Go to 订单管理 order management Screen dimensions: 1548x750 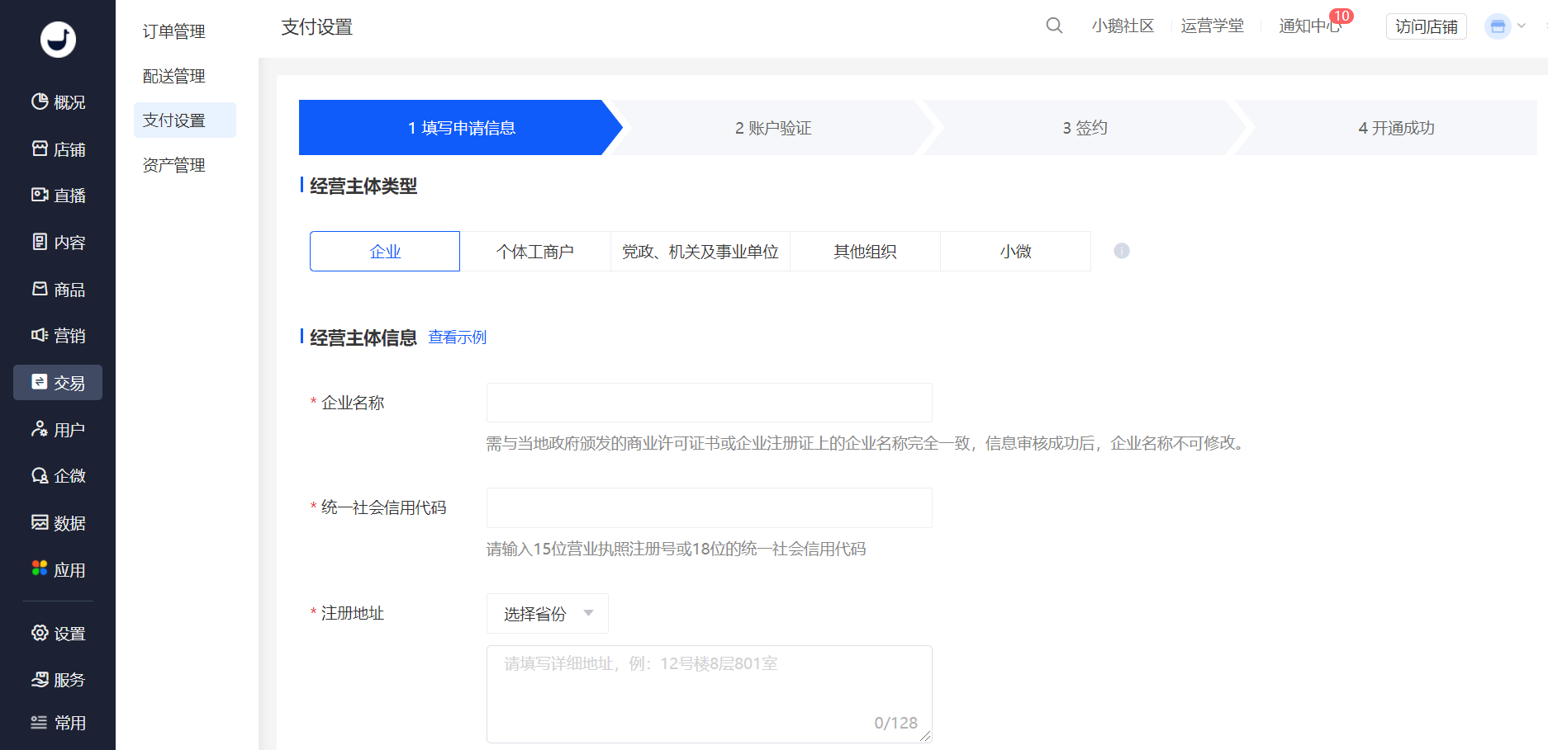pyautogui.click(x=174, y=31)
